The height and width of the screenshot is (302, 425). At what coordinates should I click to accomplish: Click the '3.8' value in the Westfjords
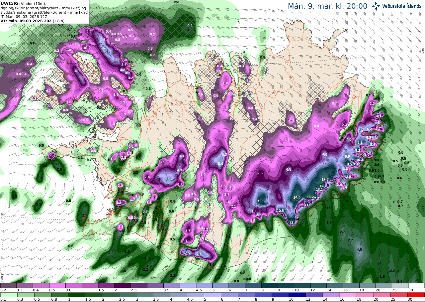[118, 60]
